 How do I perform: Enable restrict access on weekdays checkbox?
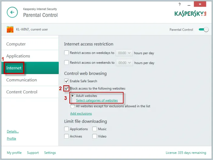coord(66,53)
